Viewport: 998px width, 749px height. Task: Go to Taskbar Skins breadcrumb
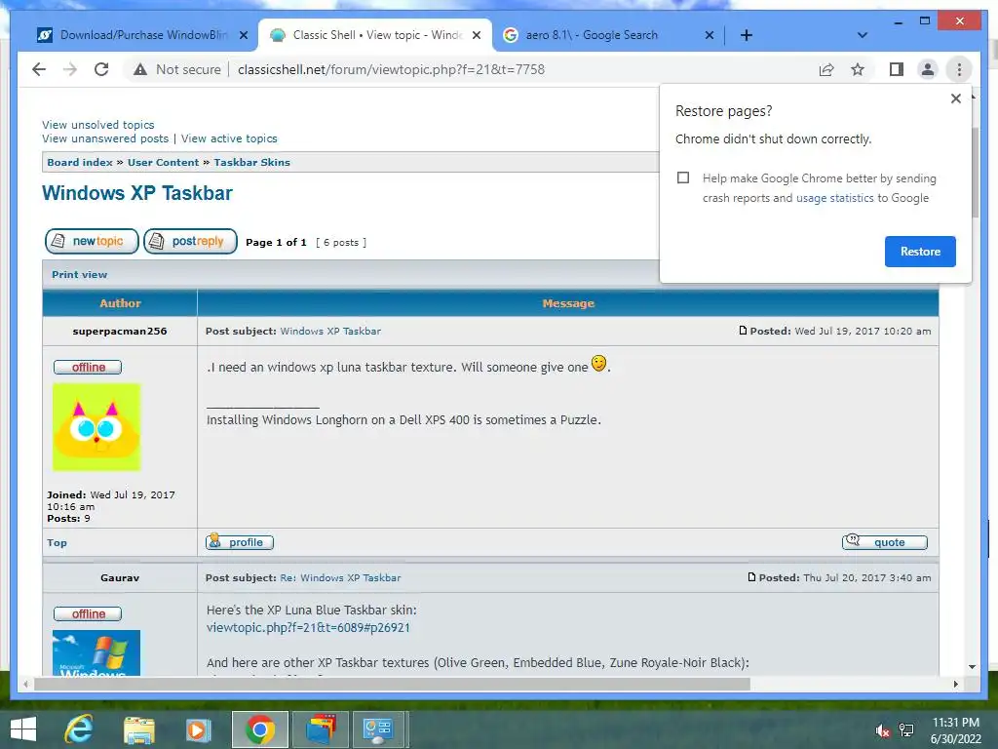pos(251,163)
